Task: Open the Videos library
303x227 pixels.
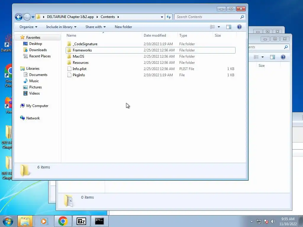Action: tap(34, 93)
